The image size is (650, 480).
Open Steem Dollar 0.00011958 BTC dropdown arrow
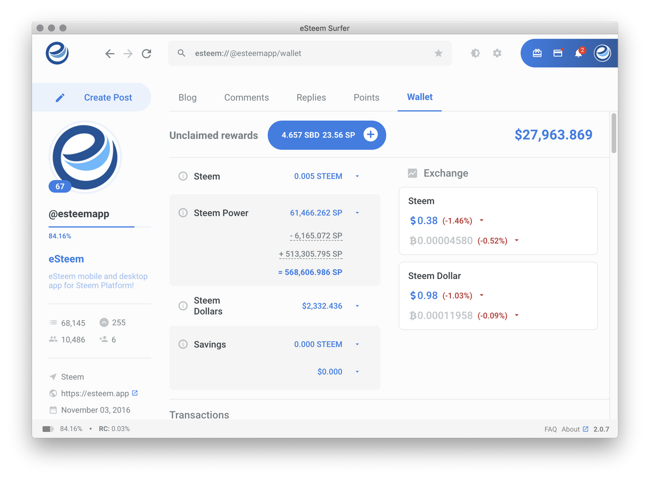point(516,316)
